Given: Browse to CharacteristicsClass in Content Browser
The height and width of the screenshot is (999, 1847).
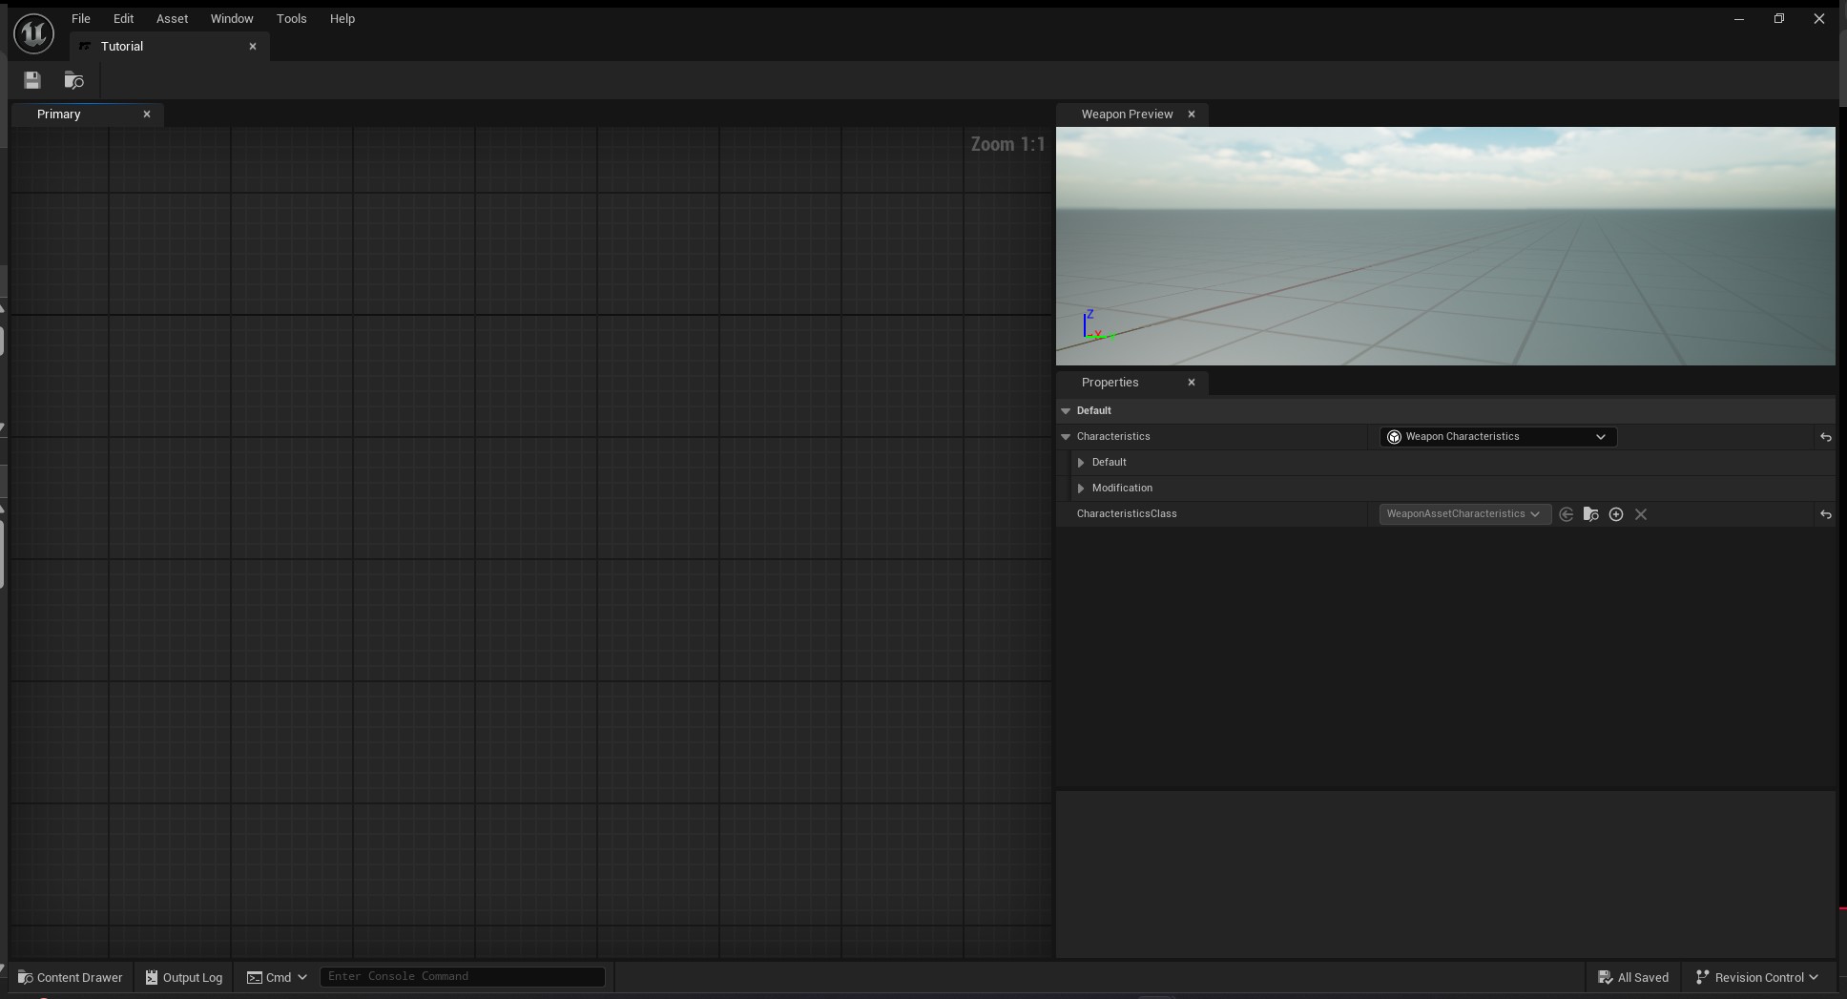Looking at the screenshot, I should (x=1590, y=514).
